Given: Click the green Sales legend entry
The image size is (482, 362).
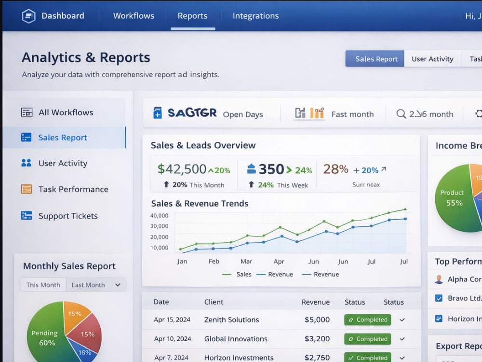Looking at the screenshot, I should tap(237, 274).
